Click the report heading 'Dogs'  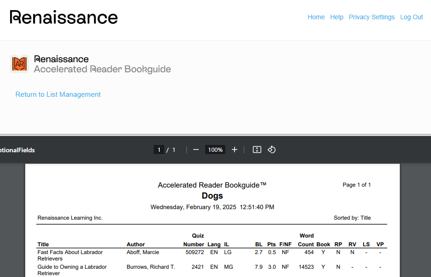click(212, 196)
